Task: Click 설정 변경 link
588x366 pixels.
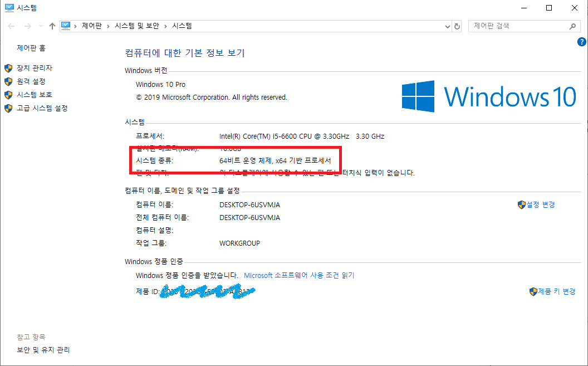Action: 540,204
